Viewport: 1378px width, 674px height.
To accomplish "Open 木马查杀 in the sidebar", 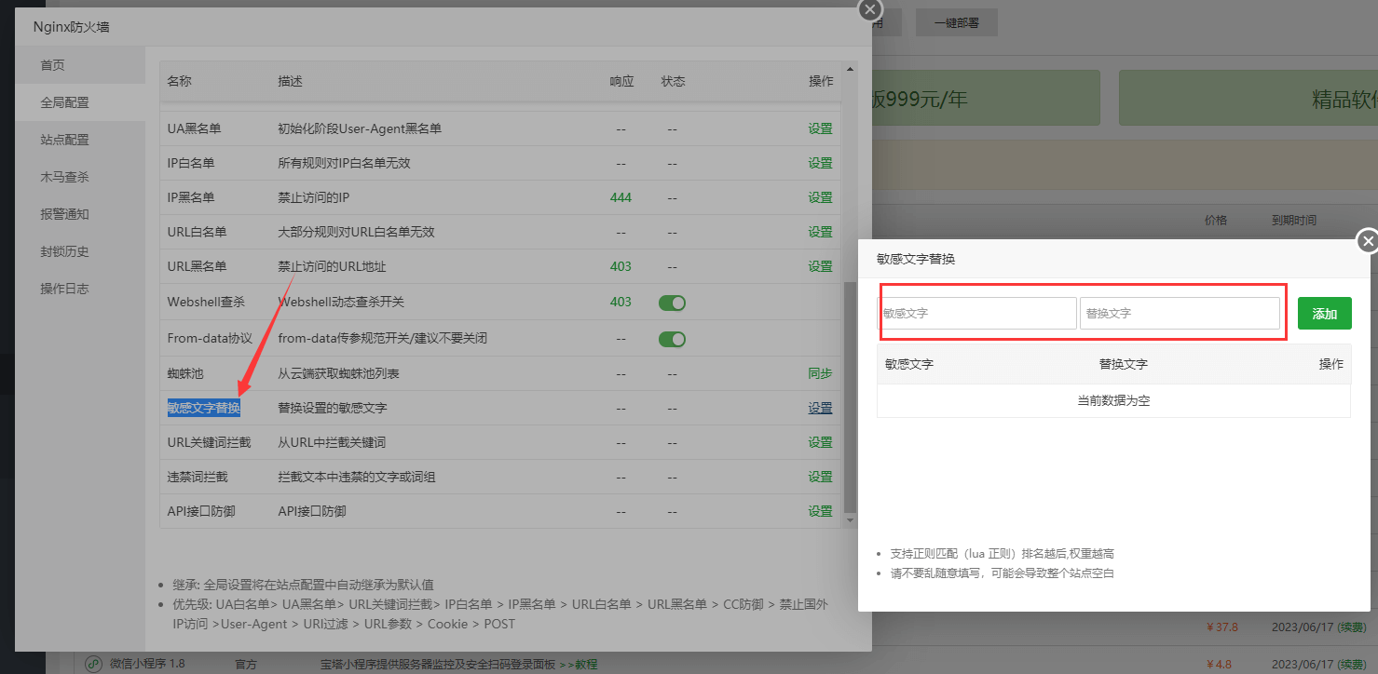I will [x=80, y=177].
